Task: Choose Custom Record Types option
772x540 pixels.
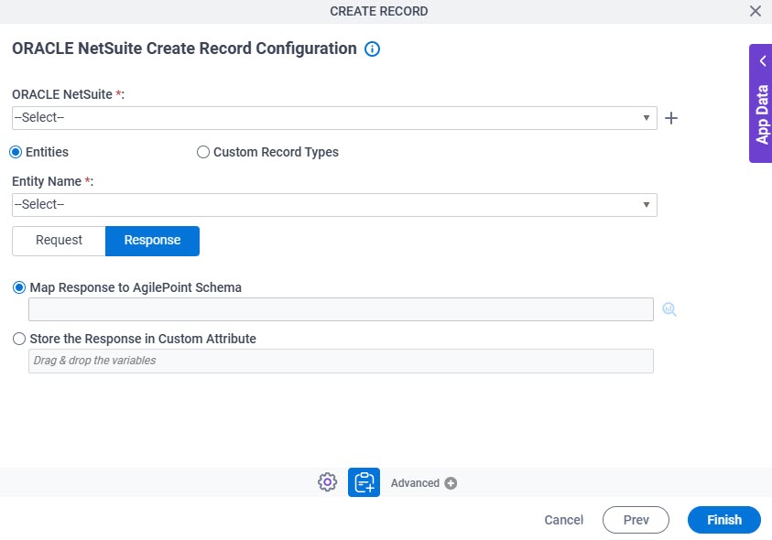Action: point(203,152)
